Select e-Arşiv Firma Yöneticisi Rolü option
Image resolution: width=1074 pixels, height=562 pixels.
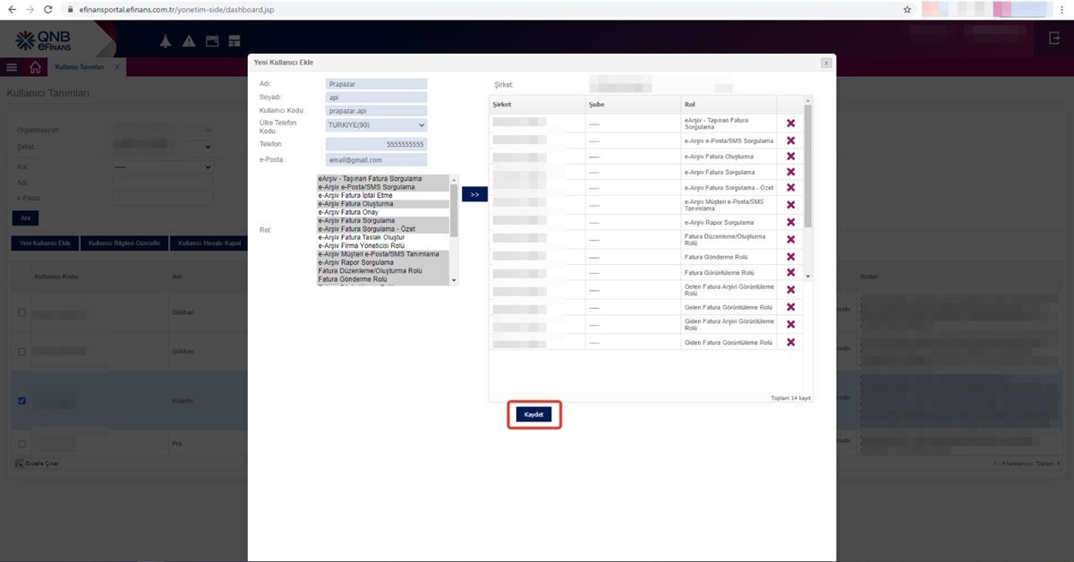[x=383, y=246]
